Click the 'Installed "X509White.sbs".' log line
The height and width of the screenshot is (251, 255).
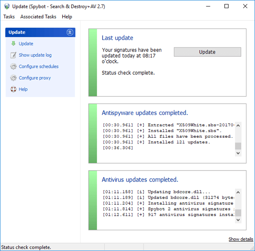point(162,131)
